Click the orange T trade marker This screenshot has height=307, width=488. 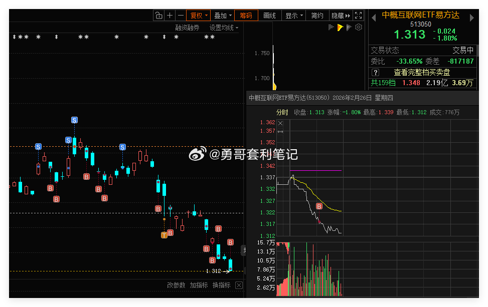[164, 235]
